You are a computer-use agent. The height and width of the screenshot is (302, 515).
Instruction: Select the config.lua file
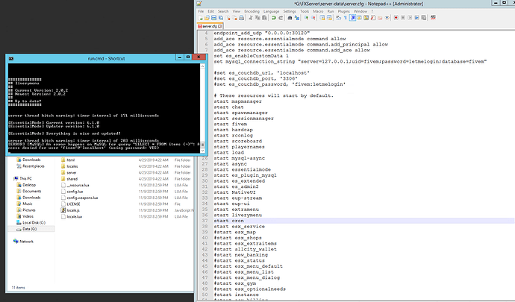click(x=75, y=192)
